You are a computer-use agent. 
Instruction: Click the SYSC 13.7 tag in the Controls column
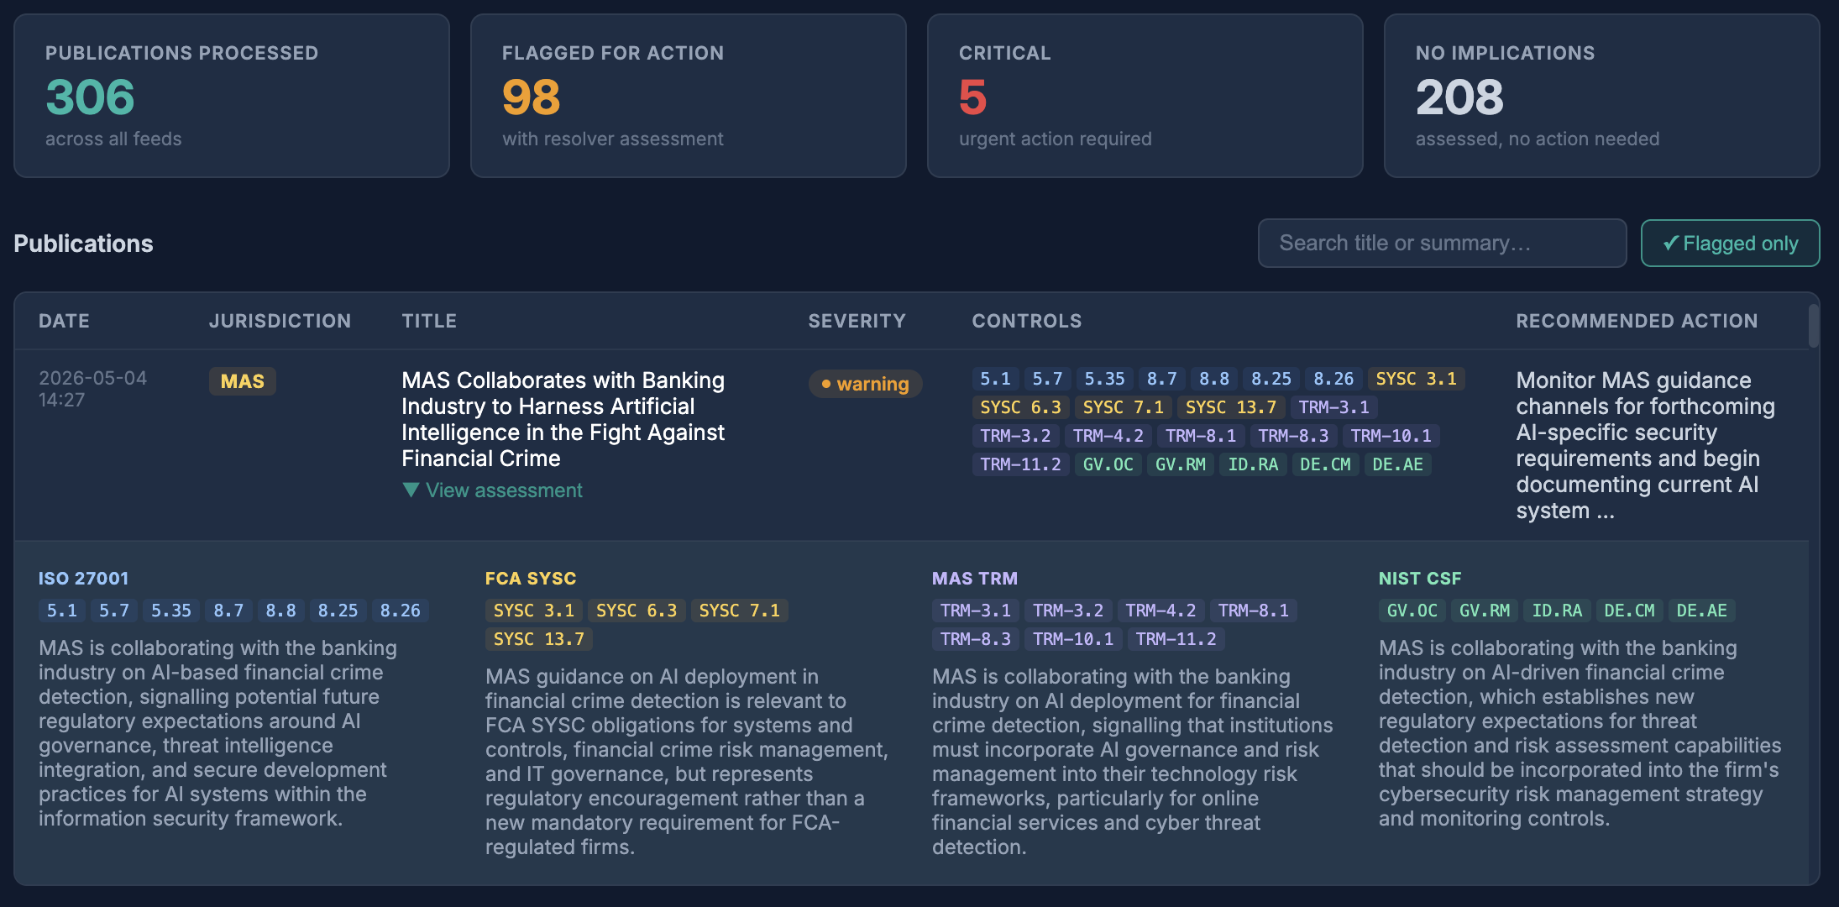pos(1230,407)
